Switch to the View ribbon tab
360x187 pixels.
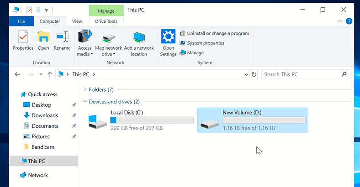[77, 21]
